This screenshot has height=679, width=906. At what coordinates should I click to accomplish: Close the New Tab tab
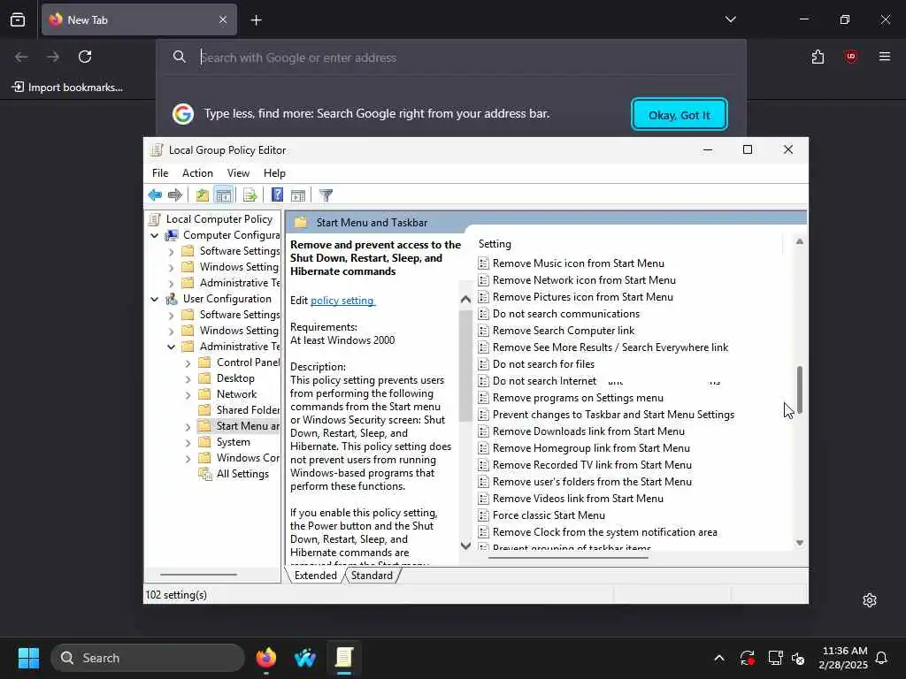tap(223, 20)
